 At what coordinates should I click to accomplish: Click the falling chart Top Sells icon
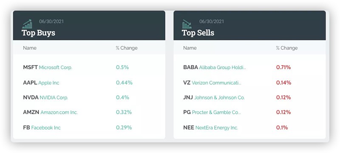(x=187, y=24)
